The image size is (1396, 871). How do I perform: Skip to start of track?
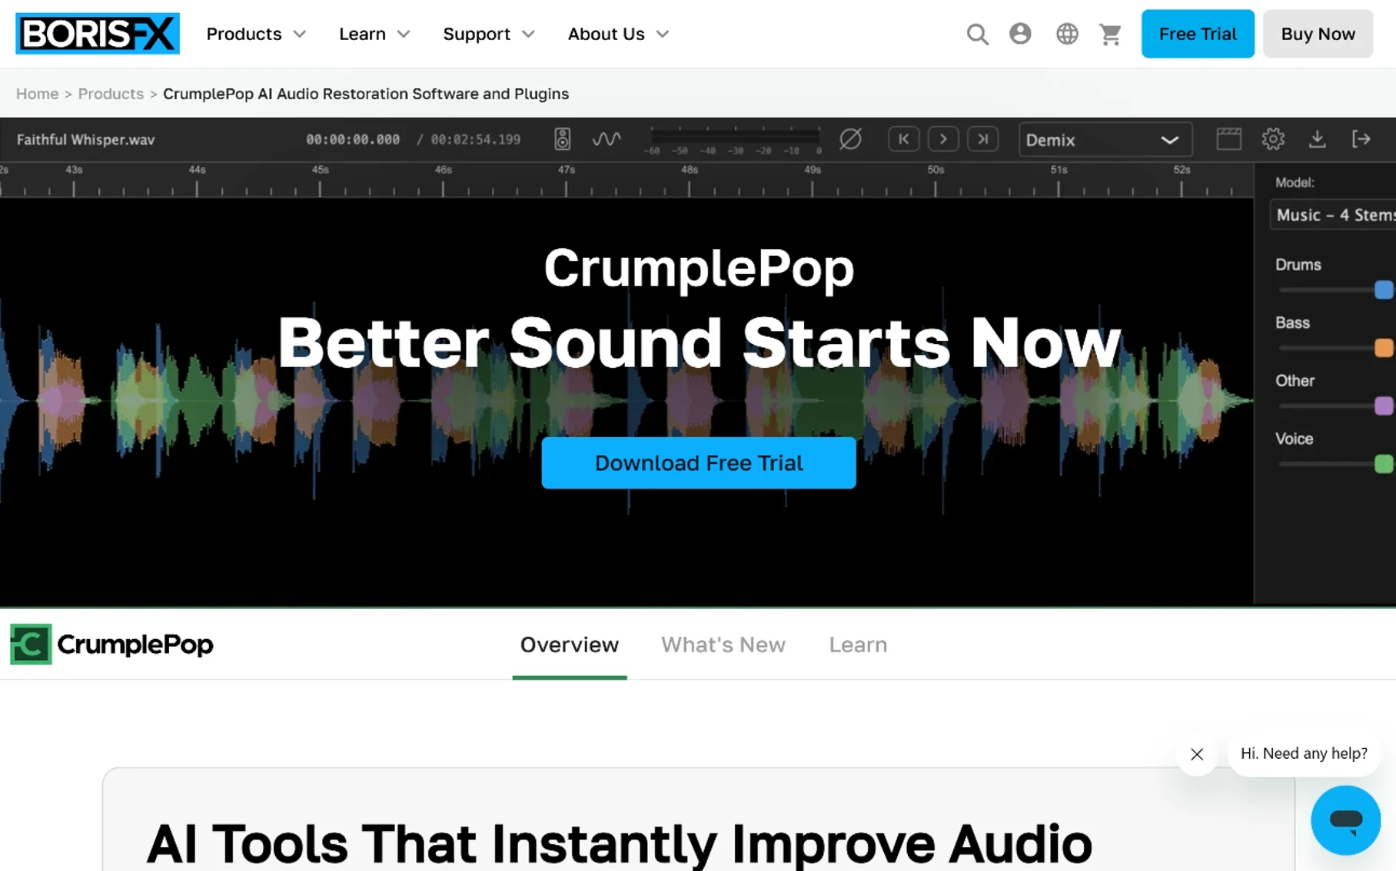pos(904,139)
